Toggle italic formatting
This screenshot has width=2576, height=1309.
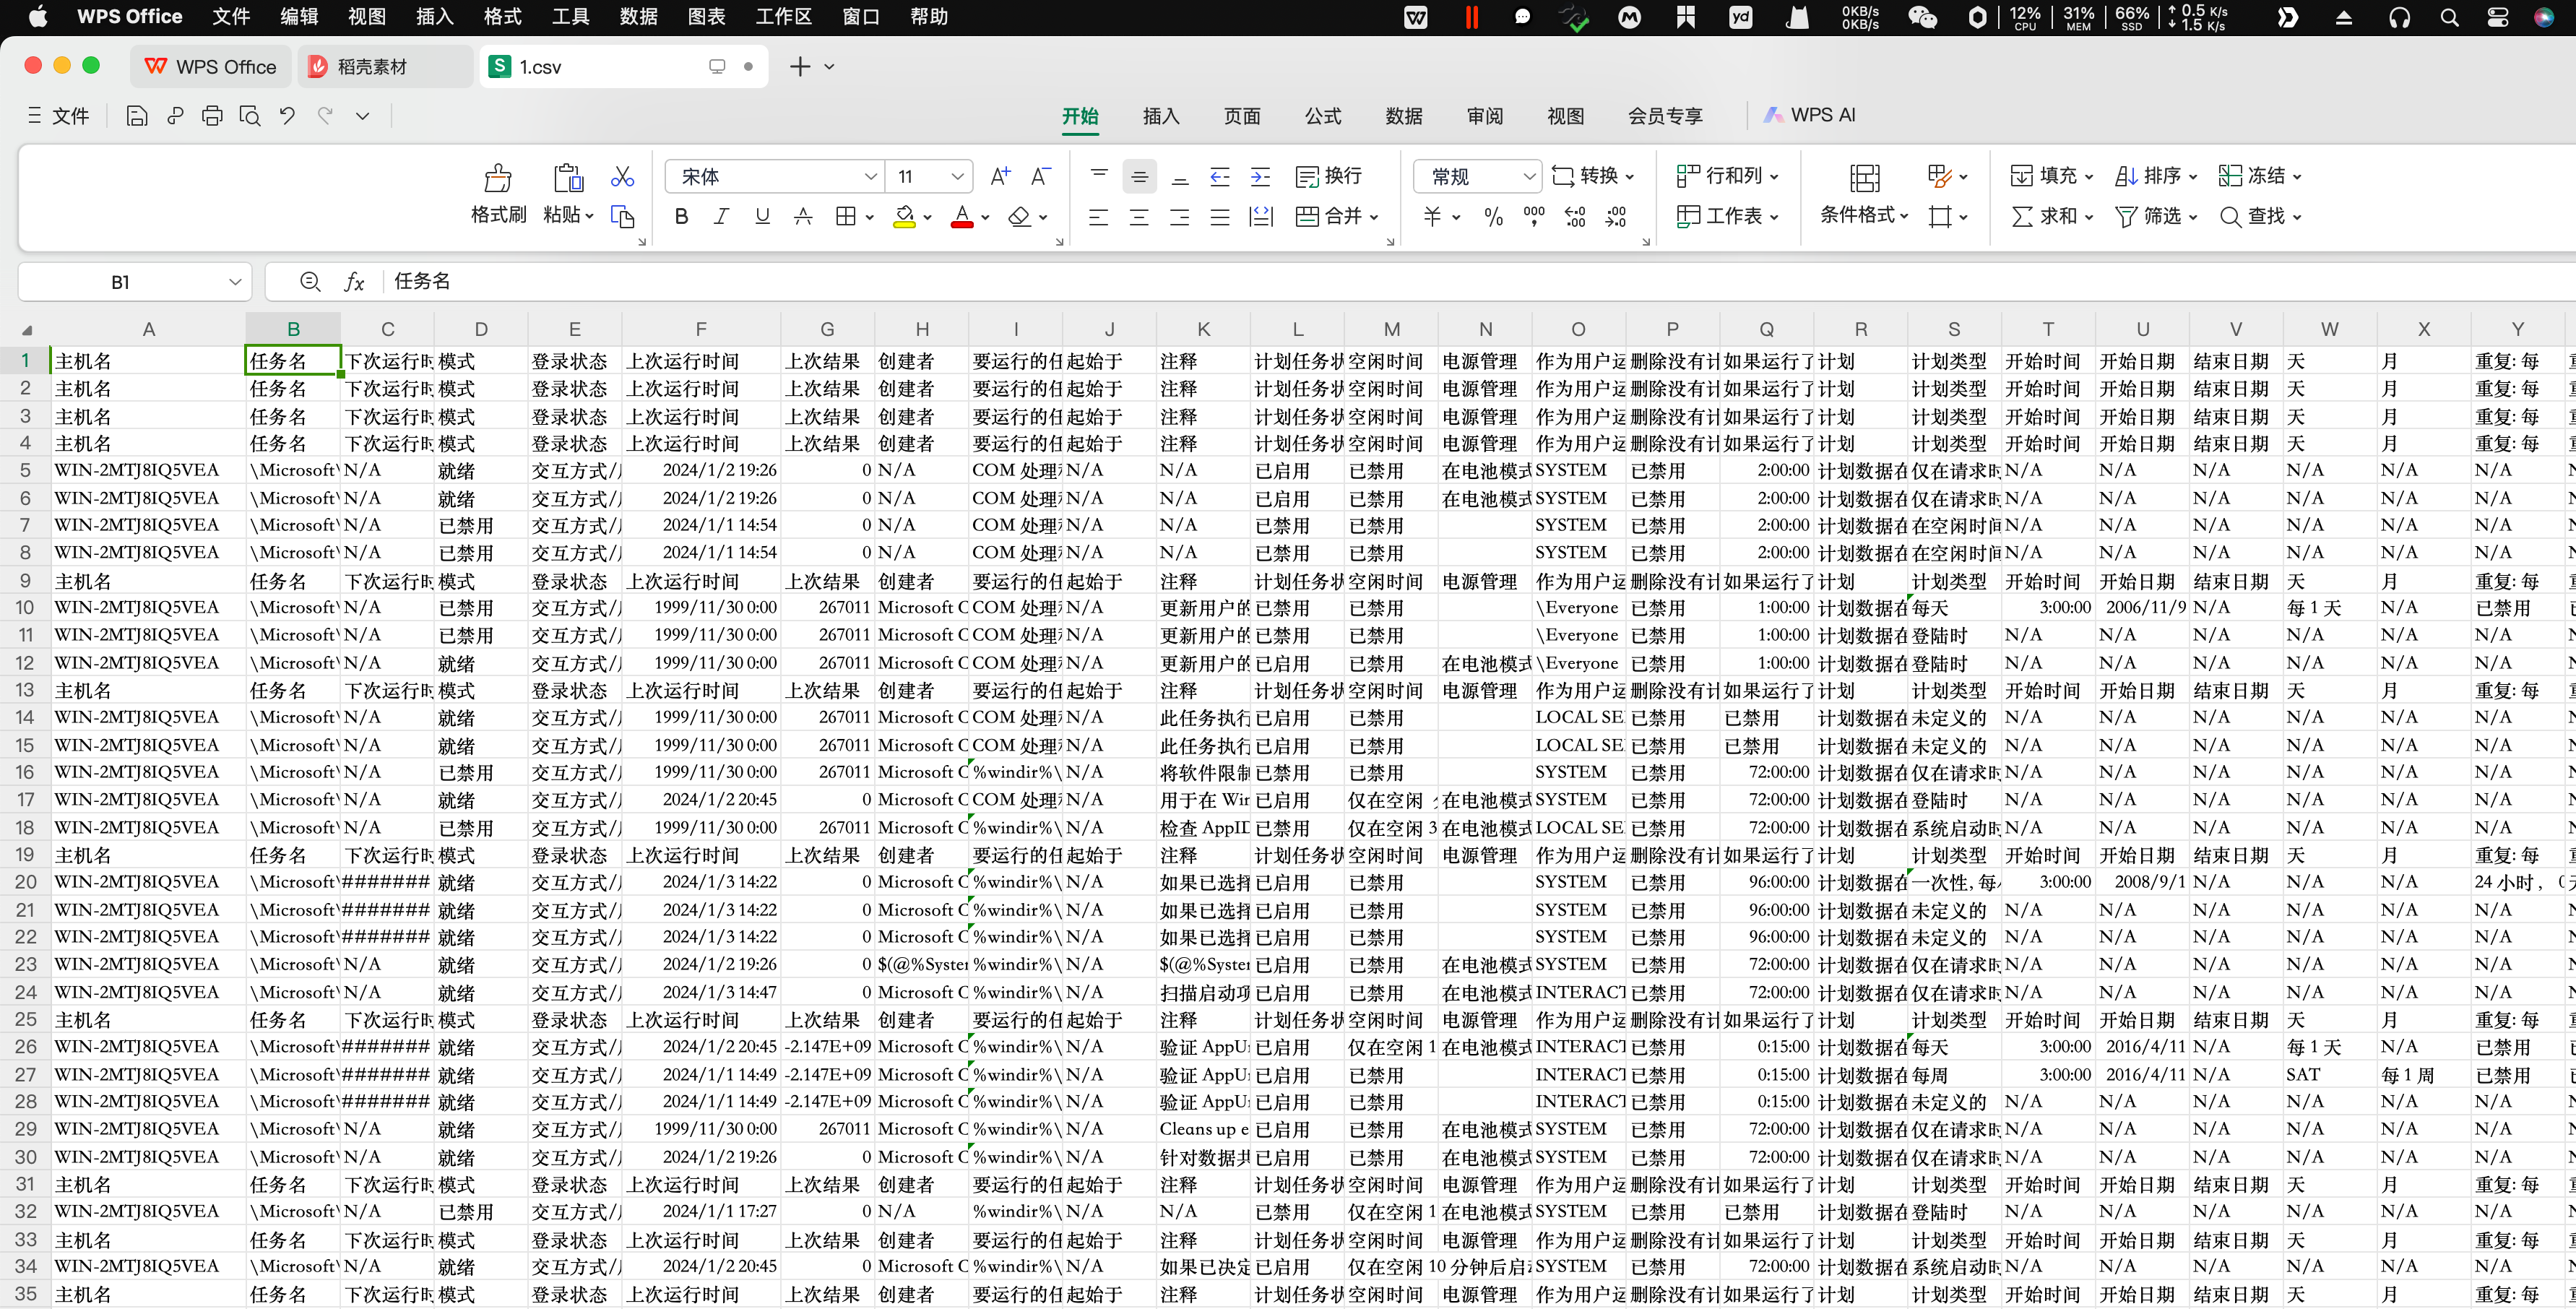coord(721,217)
